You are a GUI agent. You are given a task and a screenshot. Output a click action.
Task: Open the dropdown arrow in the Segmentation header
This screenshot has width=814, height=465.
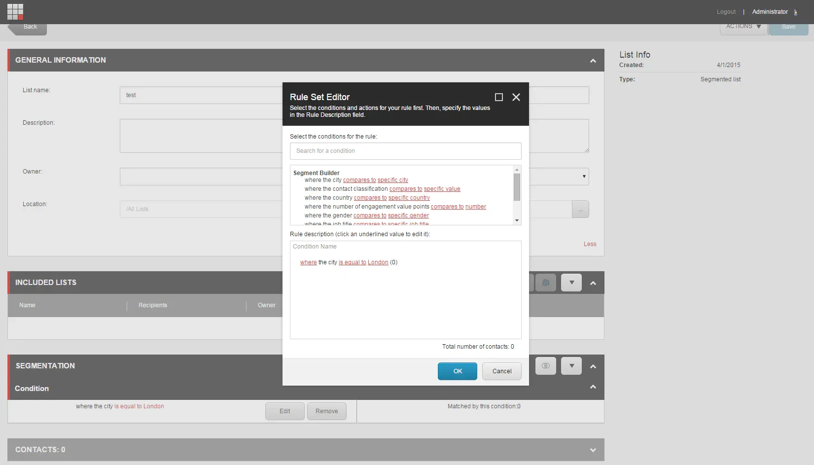click(571, 366)
